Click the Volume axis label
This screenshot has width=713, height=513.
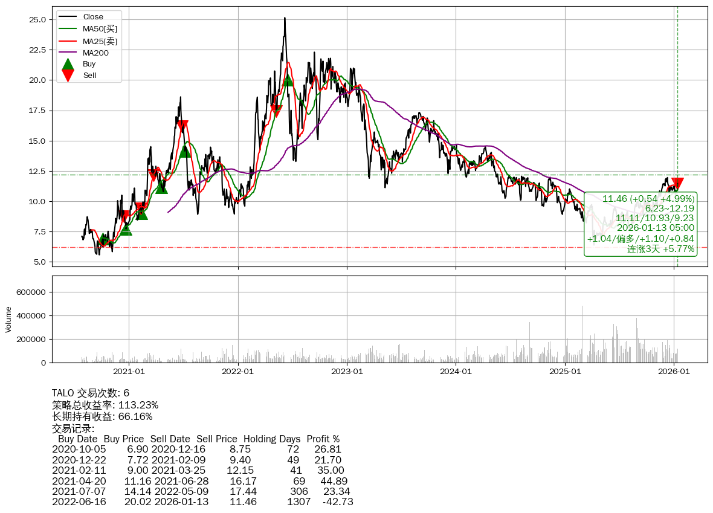8,319
